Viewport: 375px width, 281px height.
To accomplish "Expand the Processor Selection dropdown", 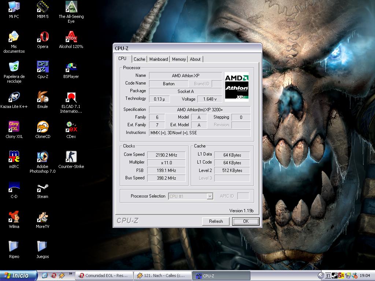I will coord(209,196).
